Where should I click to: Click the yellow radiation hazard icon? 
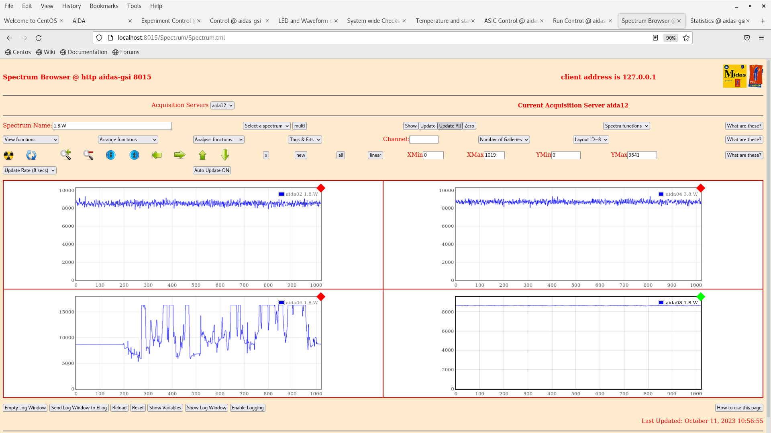[8, 155]
